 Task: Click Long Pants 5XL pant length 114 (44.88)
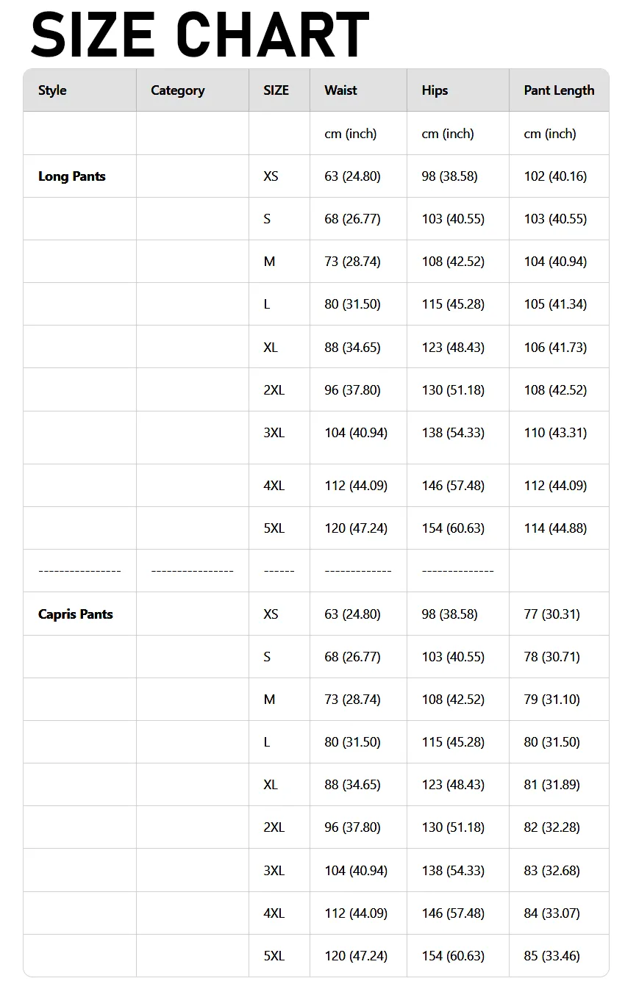tap(555, 528)
